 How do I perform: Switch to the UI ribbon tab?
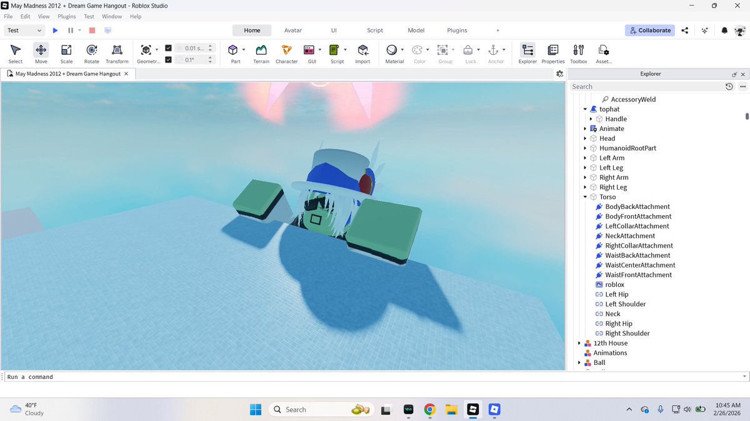pos(334,30)
